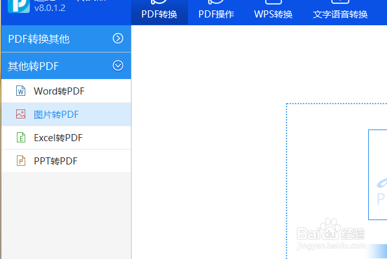Click the 其他转PDF header label
387x259 pixels.
(x=33, y=66)
